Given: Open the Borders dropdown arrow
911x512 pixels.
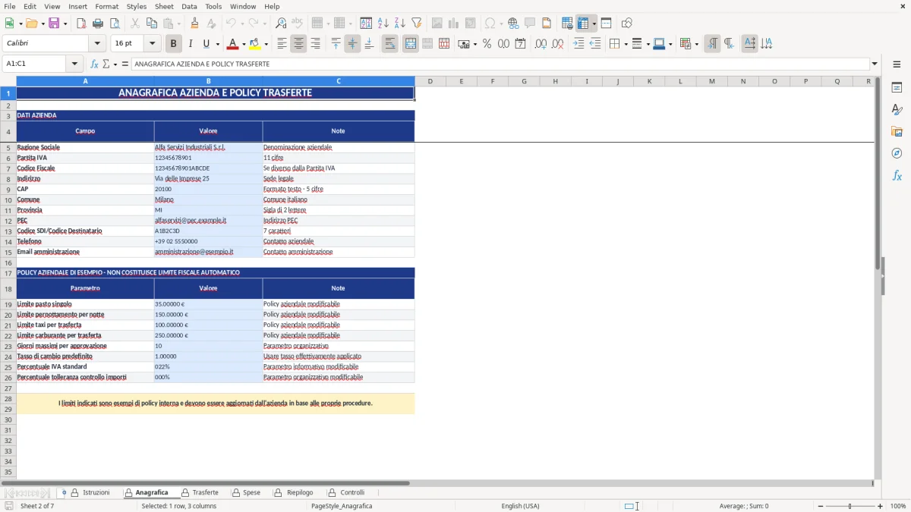Looking at the screenshot, I should point(626,44).
